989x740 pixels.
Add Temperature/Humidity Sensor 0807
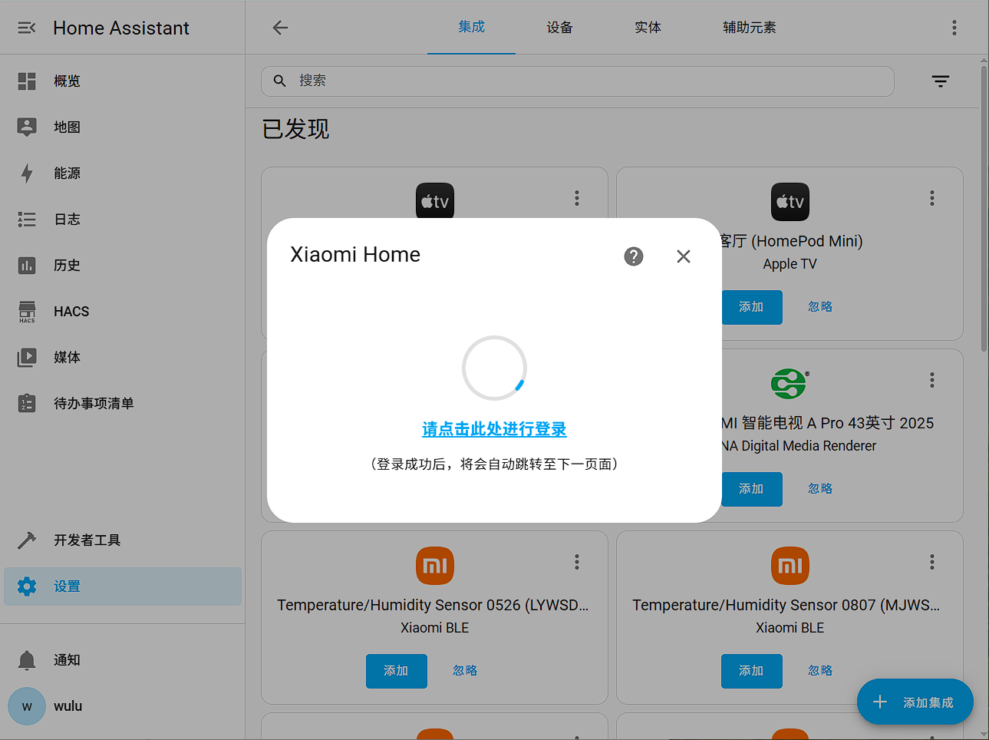(751, 671)
